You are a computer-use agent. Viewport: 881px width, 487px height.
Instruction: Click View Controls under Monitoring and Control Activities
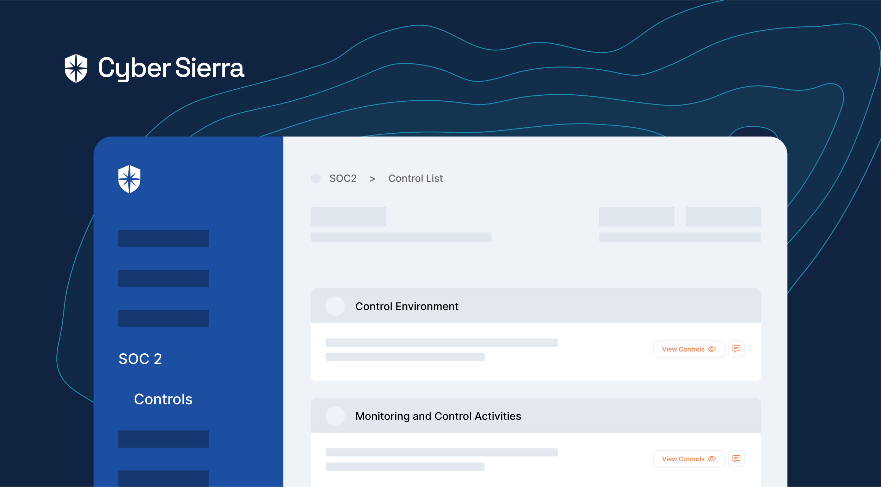click(689, 459)
